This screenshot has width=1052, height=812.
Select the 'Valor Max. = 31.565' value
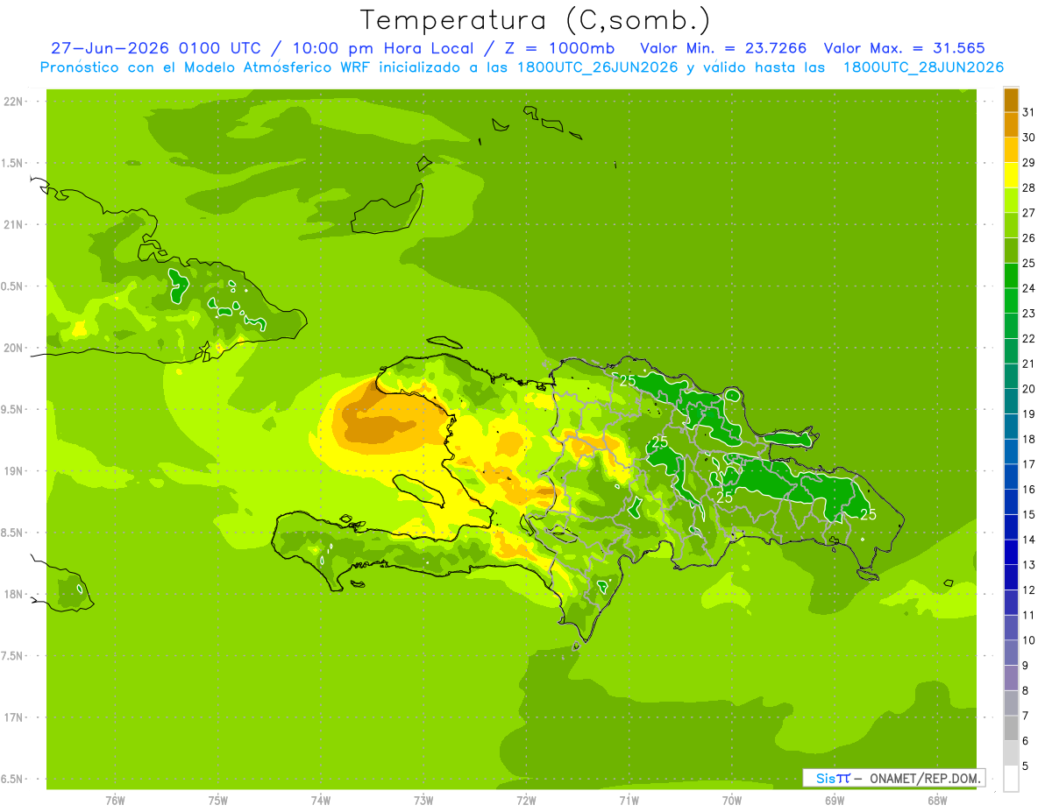[x=905, y=48]
